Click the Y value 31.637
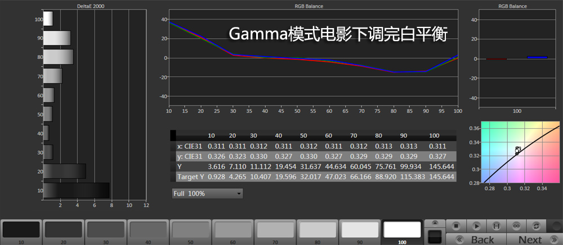 311,166
